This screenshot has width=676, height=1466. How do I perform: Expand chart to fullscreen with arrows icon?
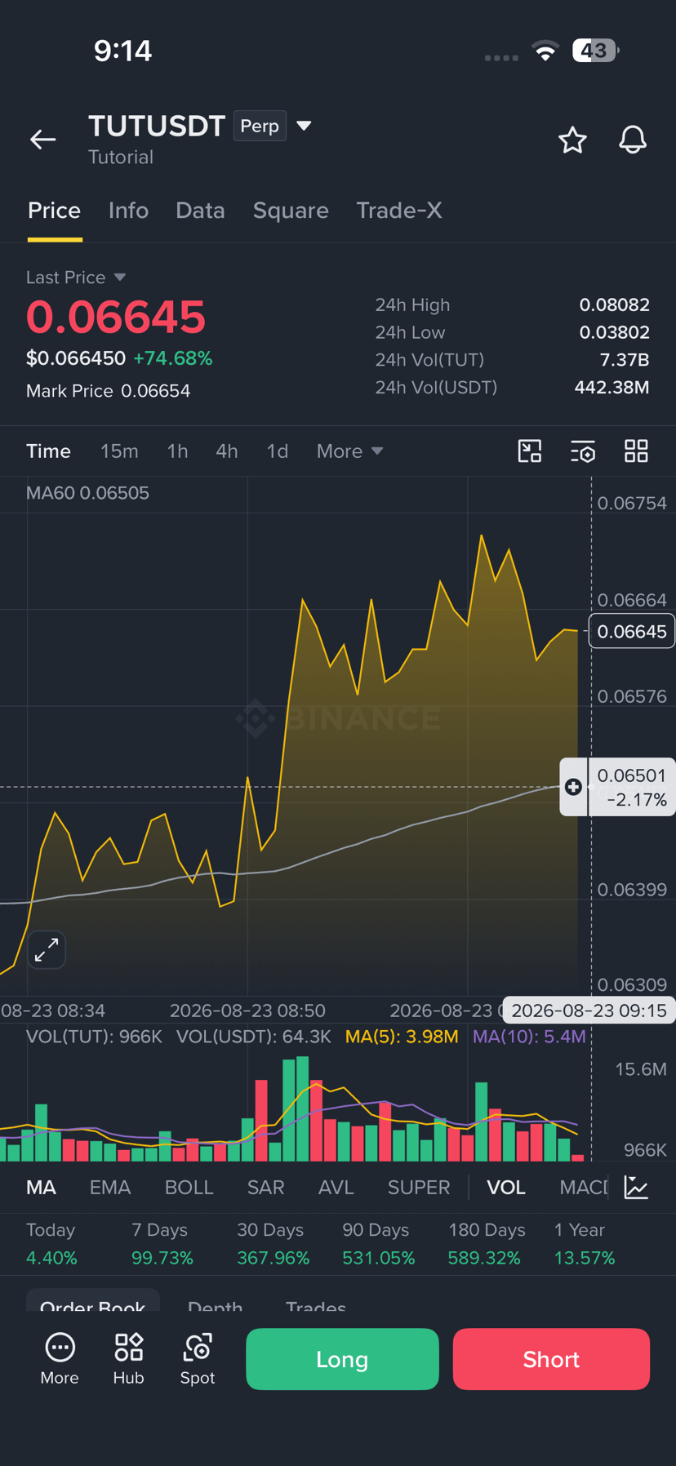(47, 949)
